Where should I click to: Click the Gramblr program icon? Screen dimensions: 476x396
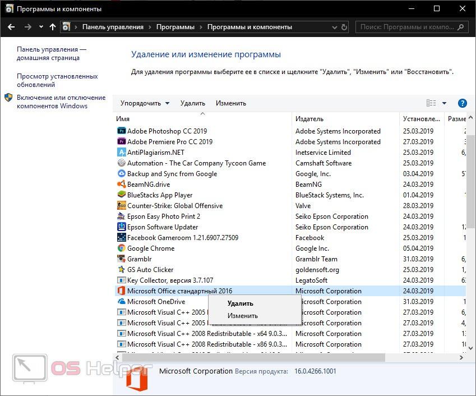point(122,259)
